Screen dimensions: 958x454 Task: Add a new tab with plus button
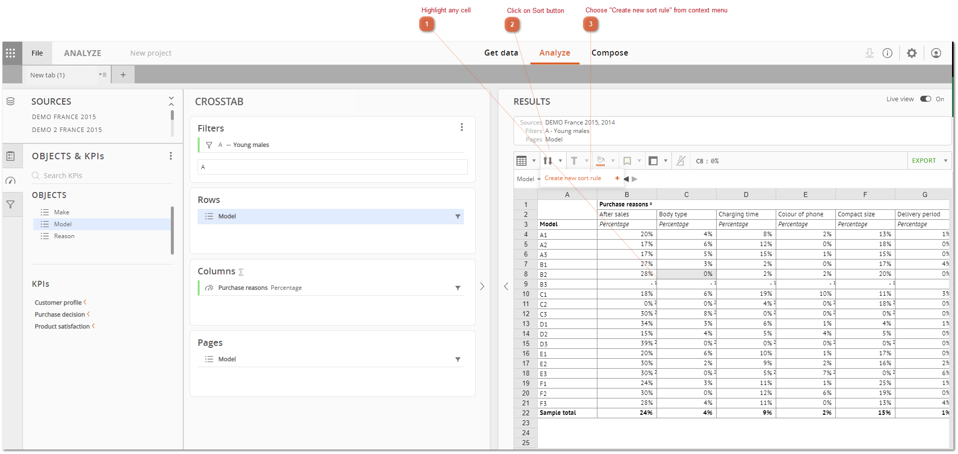pos(123,75)
